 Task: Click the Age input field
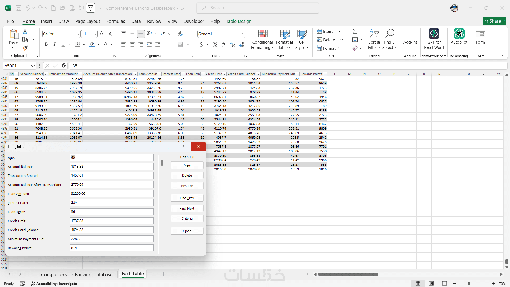click(112, 157)
